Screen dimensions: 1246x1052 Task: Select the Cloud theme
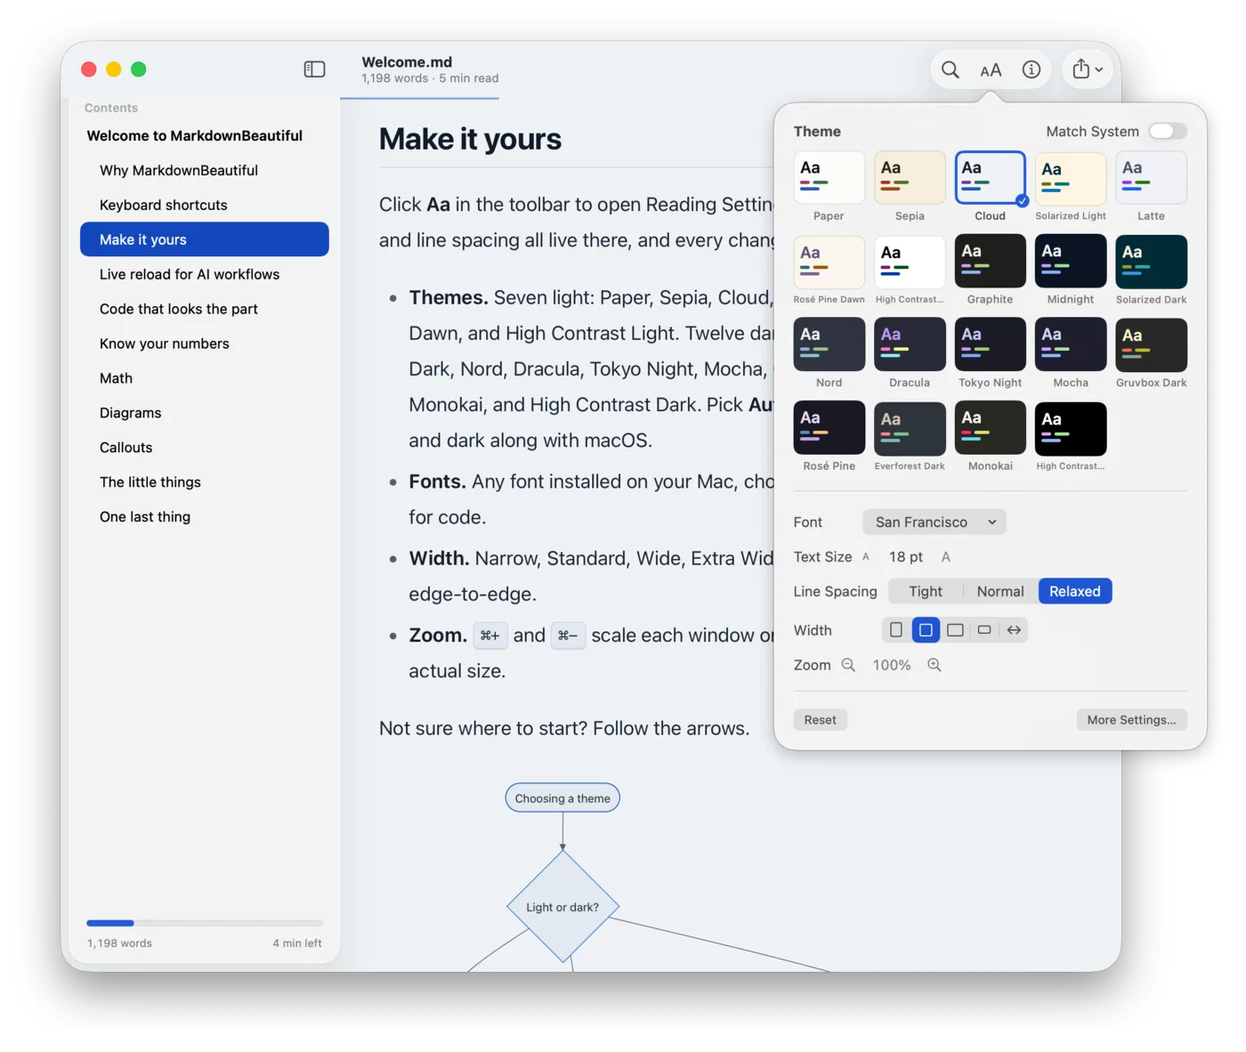pos(991,177)
